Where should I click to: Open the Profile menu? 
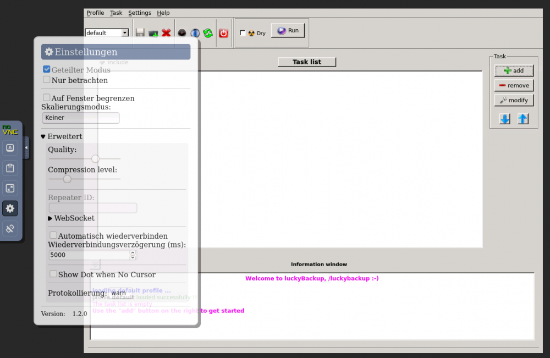pos(95,13)
